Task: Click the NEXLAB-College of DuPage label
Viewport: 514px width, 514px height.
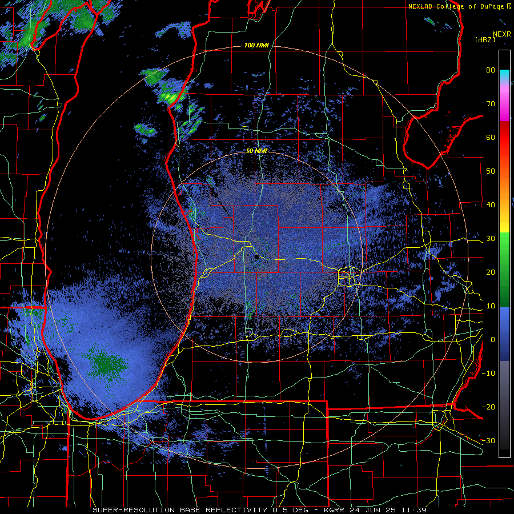Action: (456, 6)
